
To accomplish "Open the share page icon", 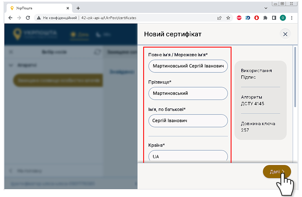I will 219,18.
